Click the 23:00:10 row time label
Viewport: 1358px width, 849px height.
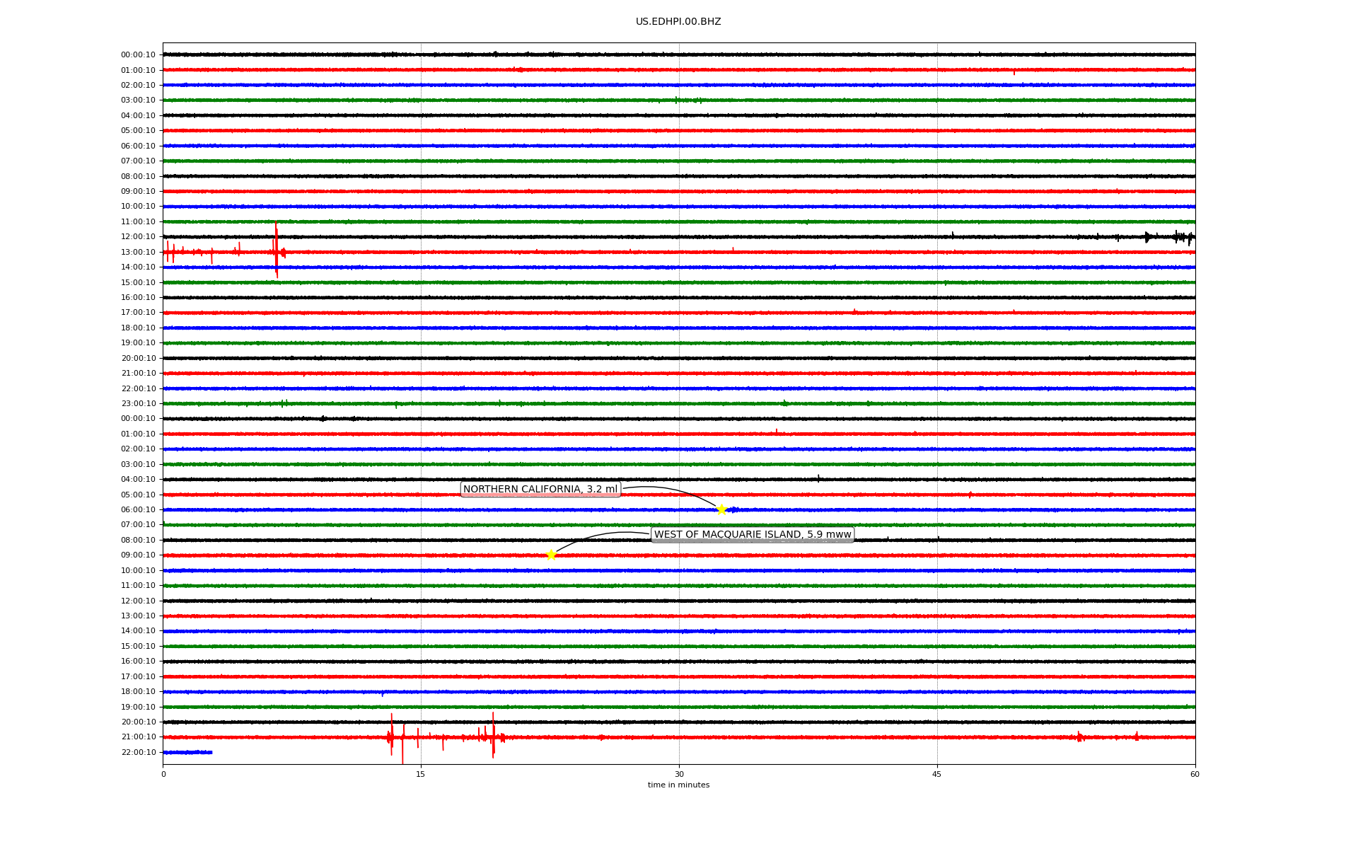[138, 404]
